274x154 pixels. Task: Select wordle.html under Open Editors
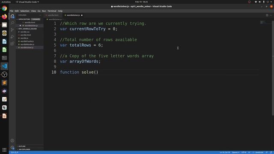[30, 22]
